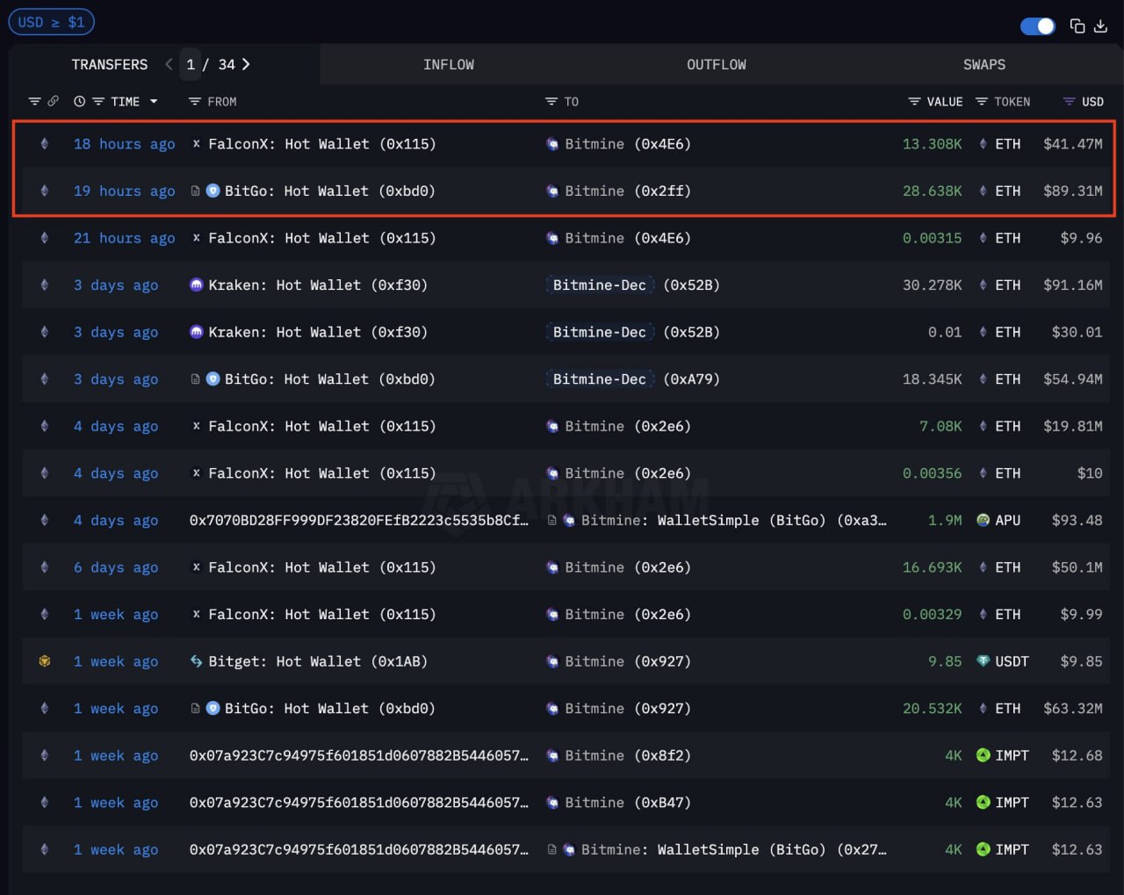This screenshot has width=1124, height=895.
Task: Toggle the blue switch at top right
Action: (x=1037, y=26)
